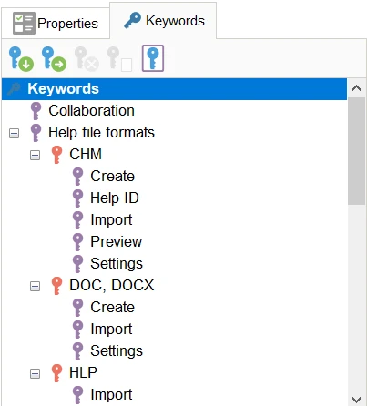
Task: Toggle the highlighted blue key toolbar button
Action: (x=153, y=58)
